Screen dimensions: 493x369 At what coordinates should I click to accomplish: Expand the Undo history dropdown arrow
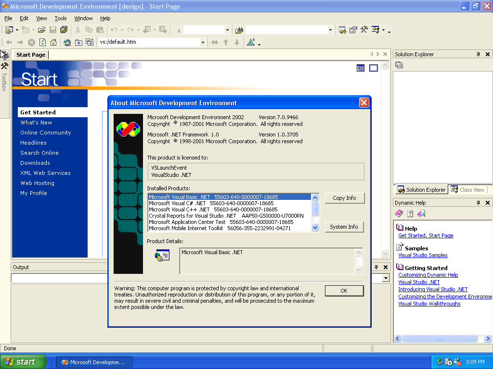pos(122,30)
